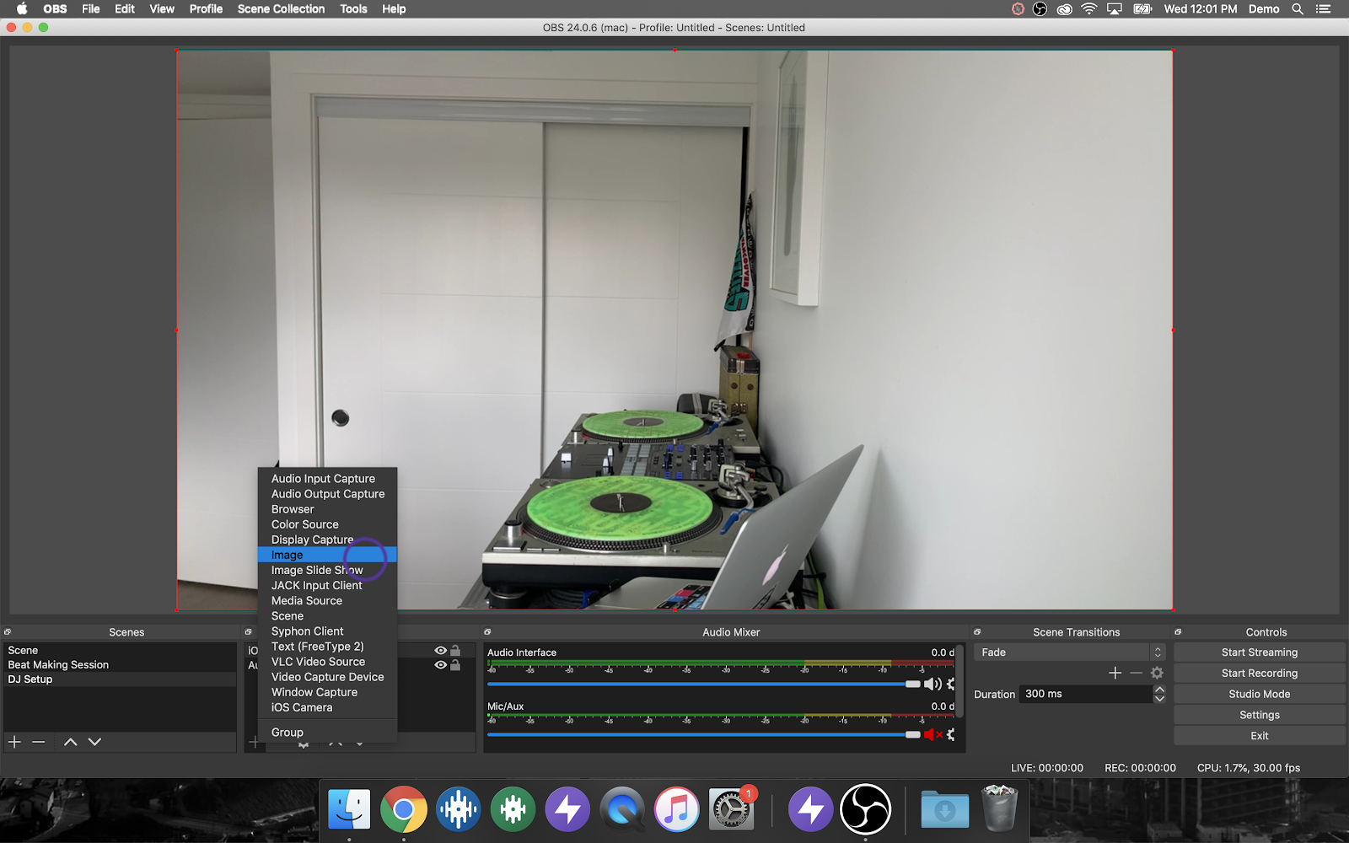1349x843 pixels.
Task: Open QuickTime Player from the Dock
Action: point(622,809)
